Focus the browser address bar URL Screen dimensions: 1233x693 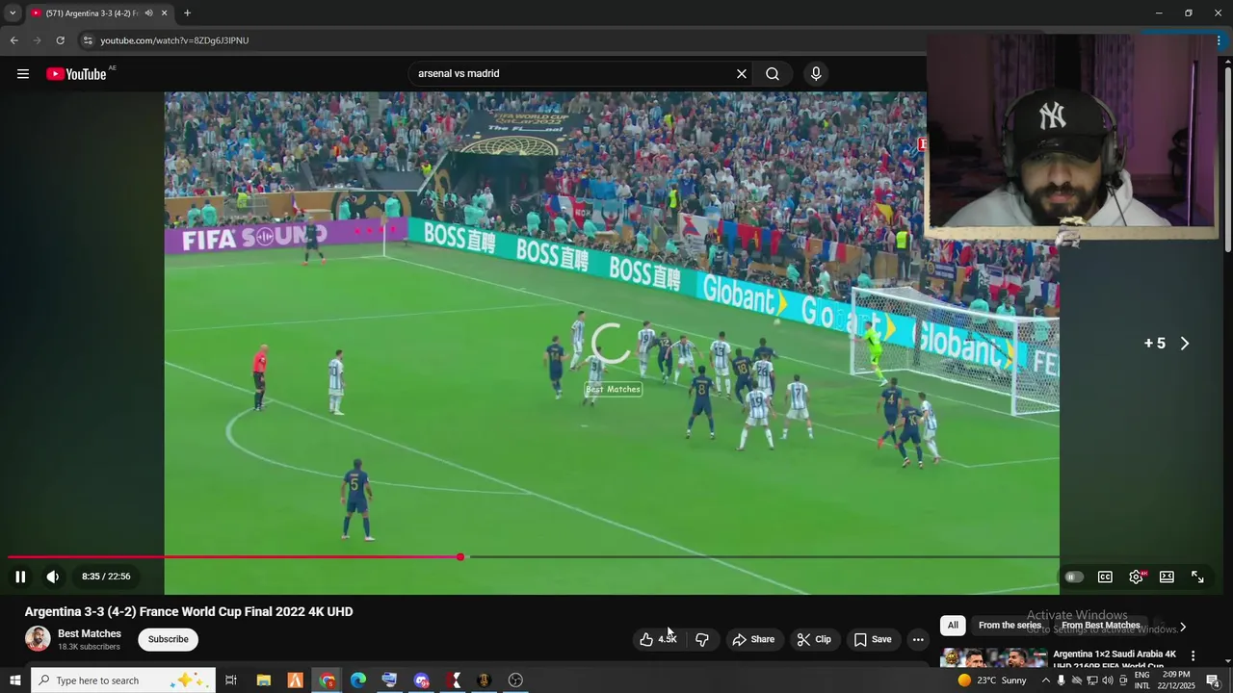[x=174, y=40]
